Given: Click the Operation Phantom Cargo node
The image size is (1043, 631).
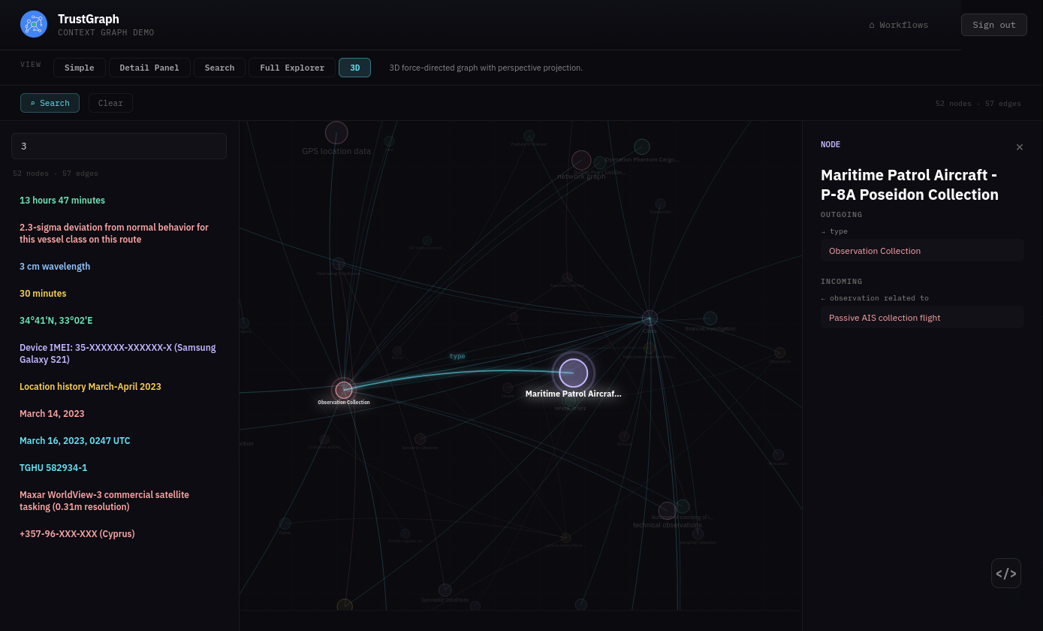Looking at the screenshot, I should coord(642,146).
